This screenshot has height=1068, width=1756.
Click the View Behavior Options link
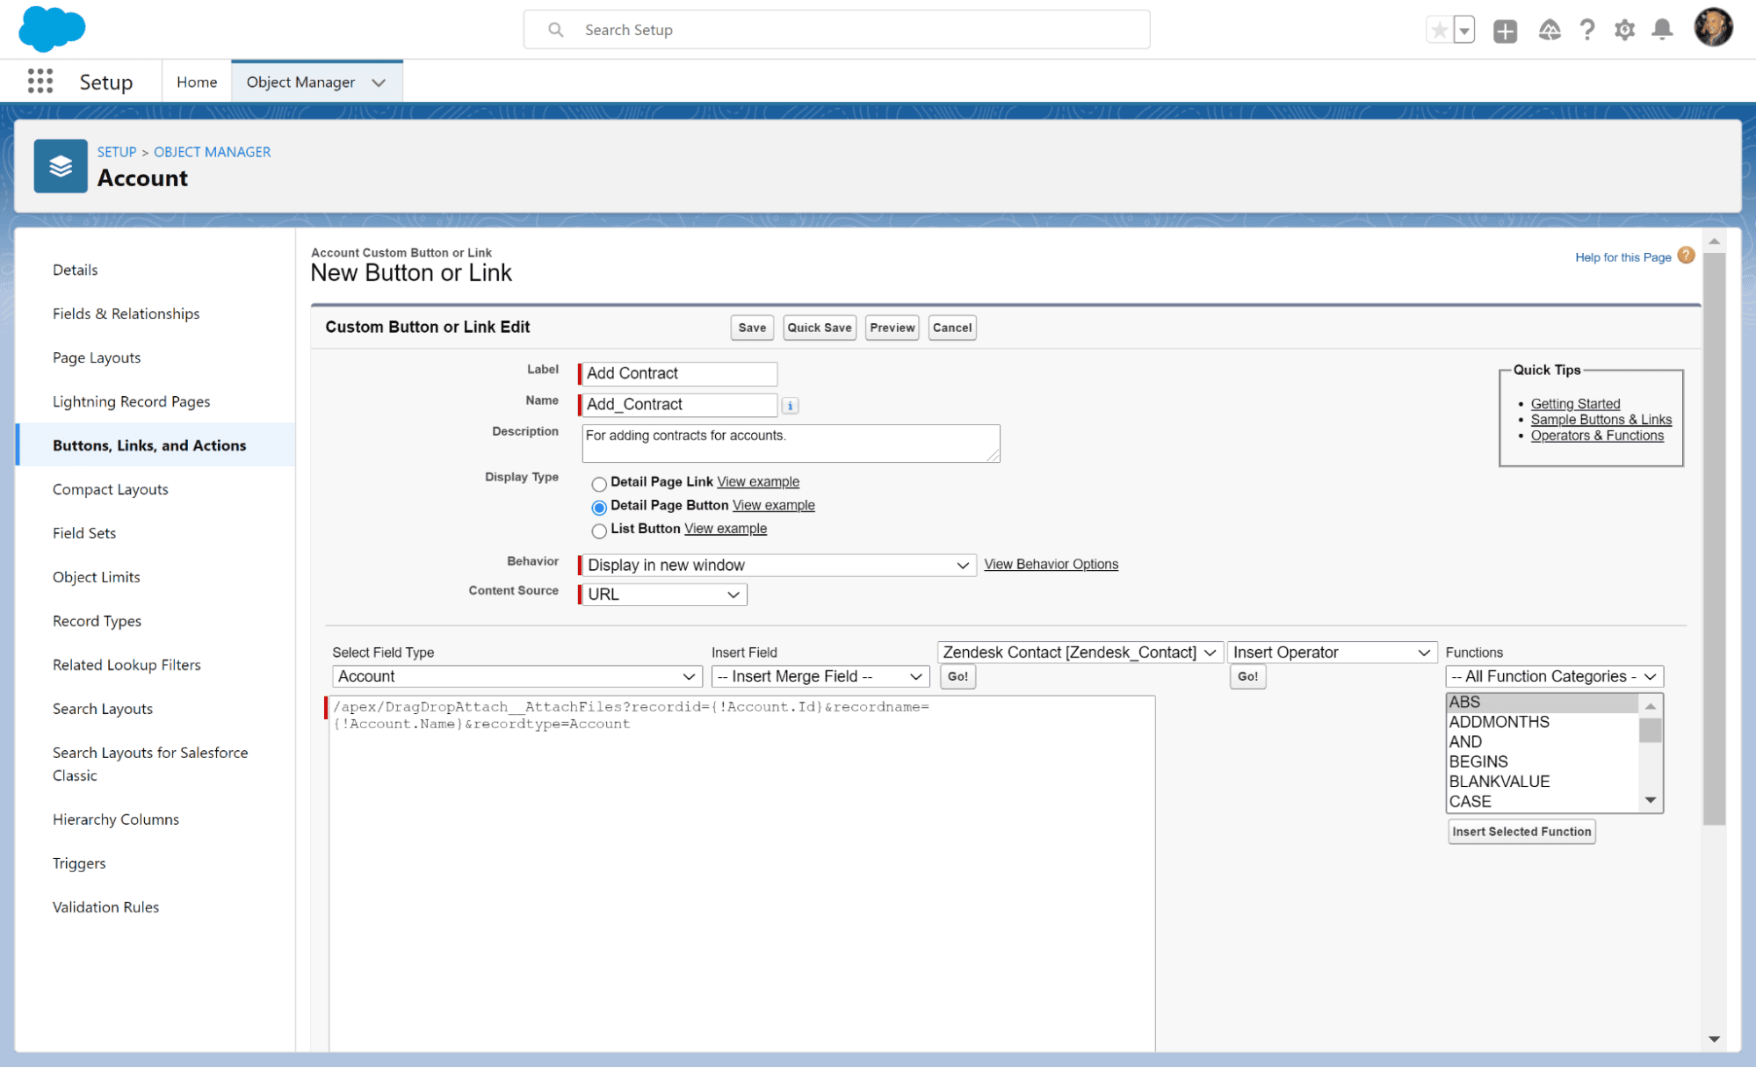[1051, 564]
